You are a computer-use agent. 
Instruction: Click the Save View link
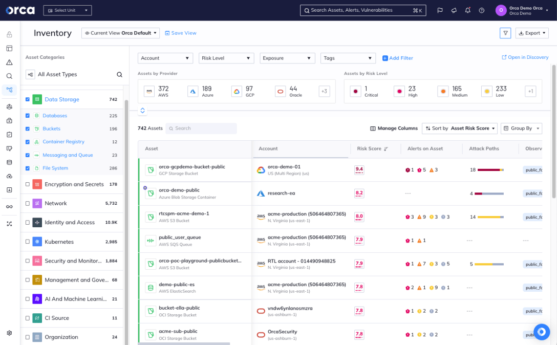pyautogui.click(x=181, y=33)
